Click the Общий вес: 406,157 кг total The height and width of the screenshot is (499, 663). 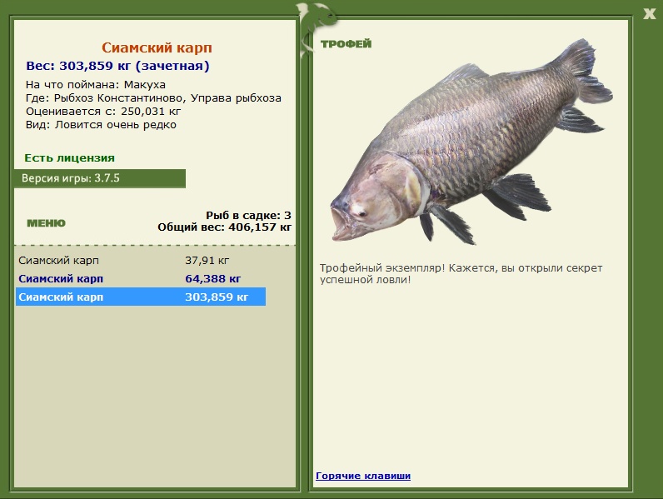225,227
